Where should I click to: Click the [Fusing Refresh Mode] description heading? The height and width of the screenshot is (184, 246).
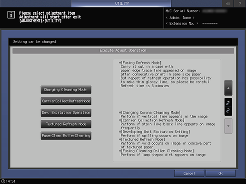[140, 63]
